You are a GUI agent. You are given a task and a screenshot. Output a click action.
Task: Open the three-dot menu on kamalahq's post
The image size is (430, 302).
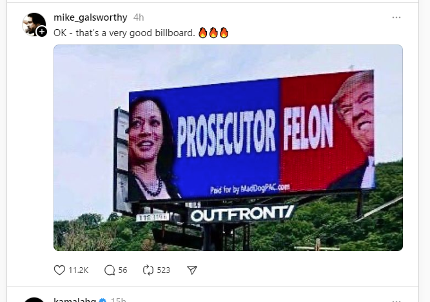pyautogui.click(x=396, y=300)
